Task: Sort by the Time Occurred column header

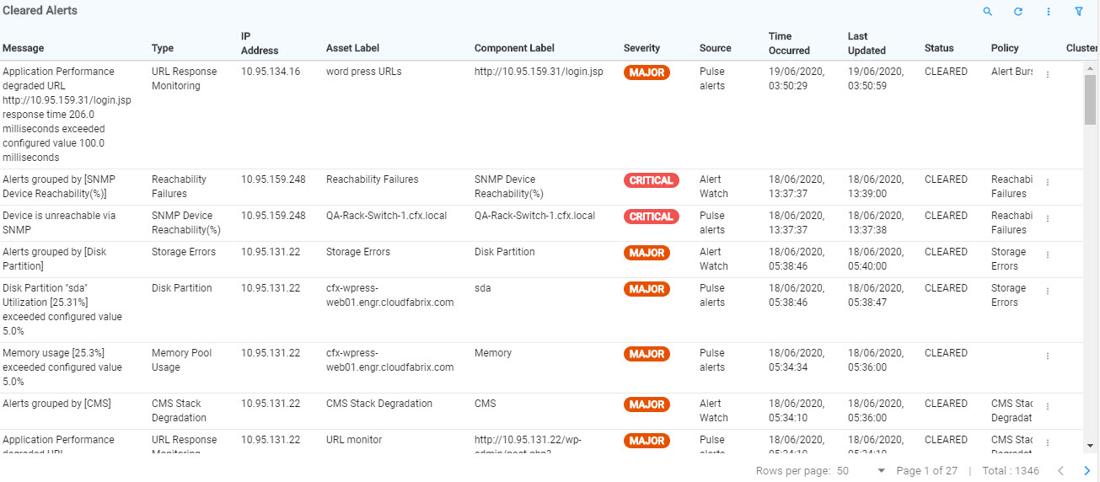Action: click(x=789, y=43)
